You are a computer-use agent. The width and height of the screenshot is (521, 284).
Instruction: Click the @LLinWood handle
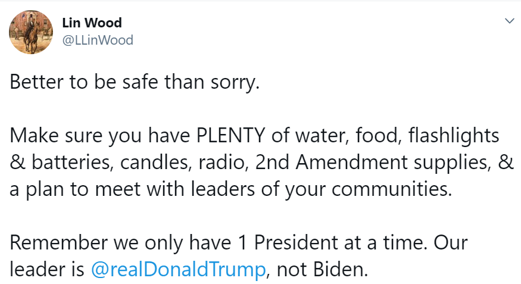click(98, 40)
